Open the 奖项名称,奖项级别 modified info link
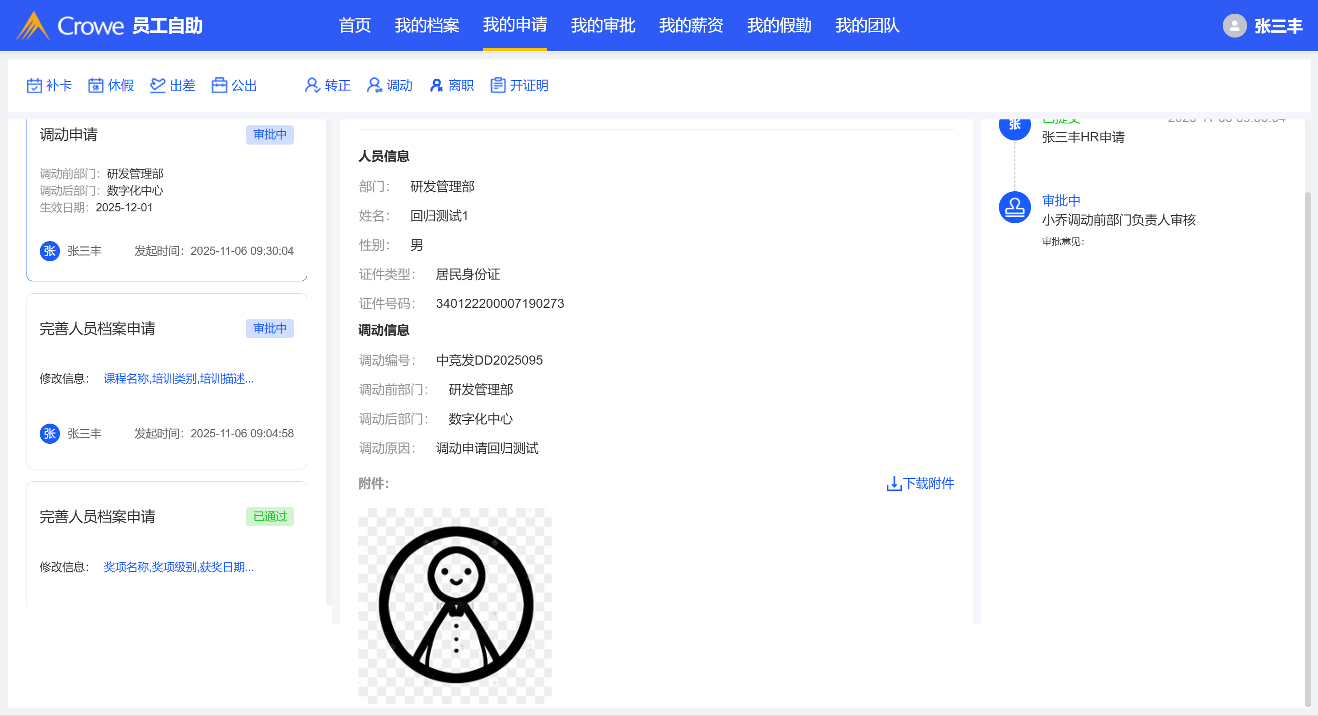 (179, 567)
